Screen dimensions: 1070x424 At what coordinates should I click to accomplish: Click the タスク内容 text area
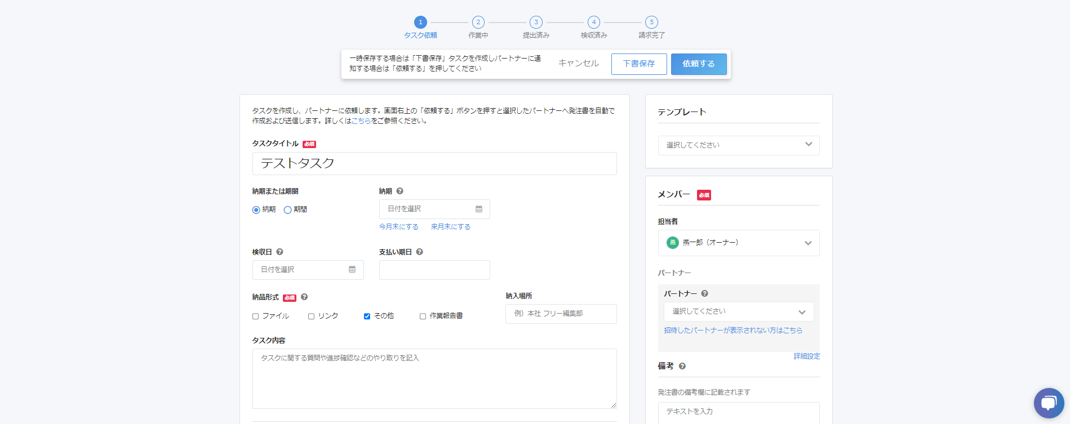434,378
